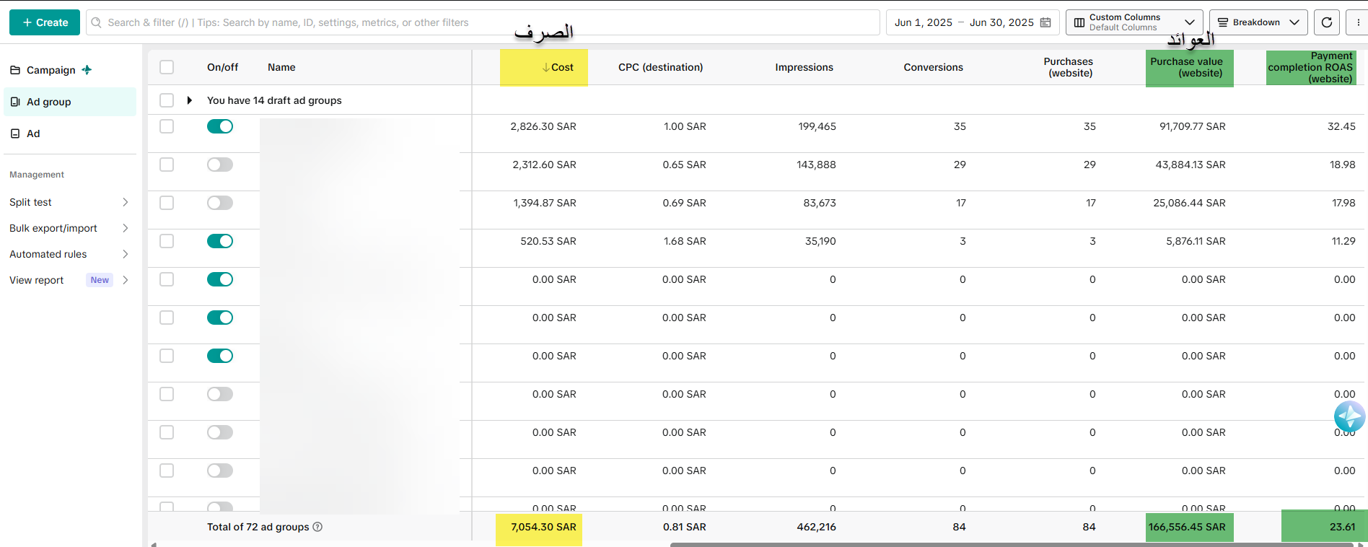1368x547 pixels.
Task: Open the floating assistant star button
Action: (1349, 416)
